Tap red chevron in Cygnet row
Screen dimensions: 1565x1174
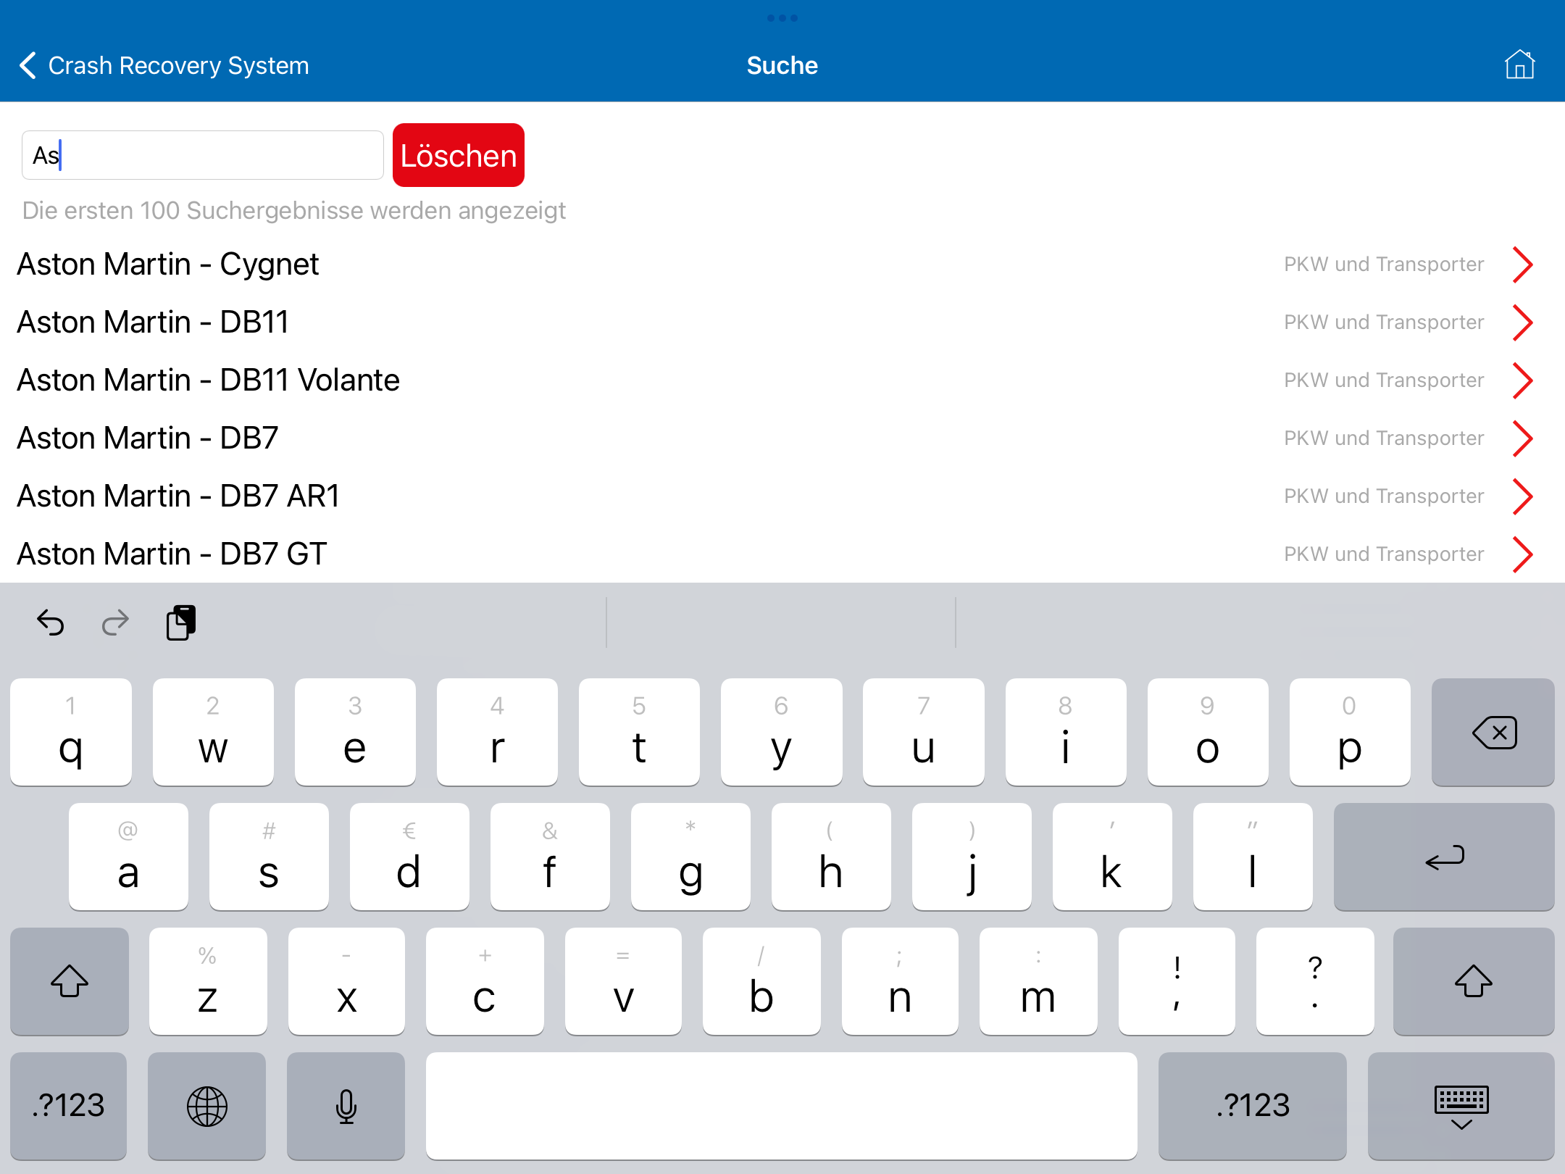tap(1522, 265)
